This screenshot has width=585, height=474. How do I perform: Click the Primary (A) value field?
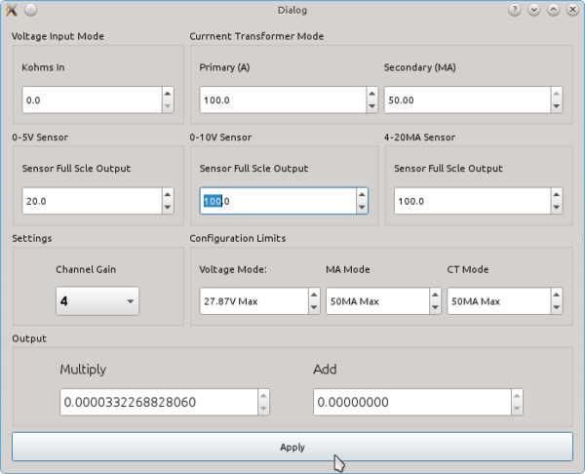pos(282,100)
